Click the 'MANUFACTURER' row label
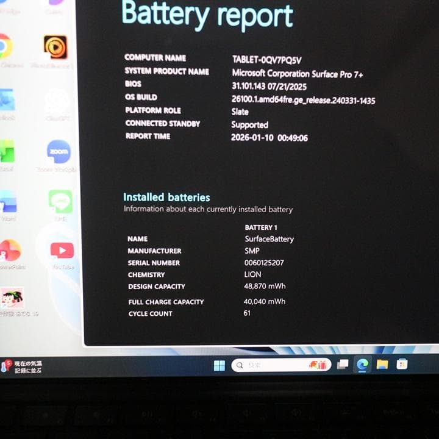The width and height of the screenshot is (439, 439). [154, 251]
